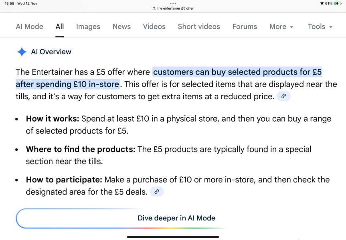Expand the More dropdown menu
The width and height of the screenshot is (346, 240).
tap(281, 27)
